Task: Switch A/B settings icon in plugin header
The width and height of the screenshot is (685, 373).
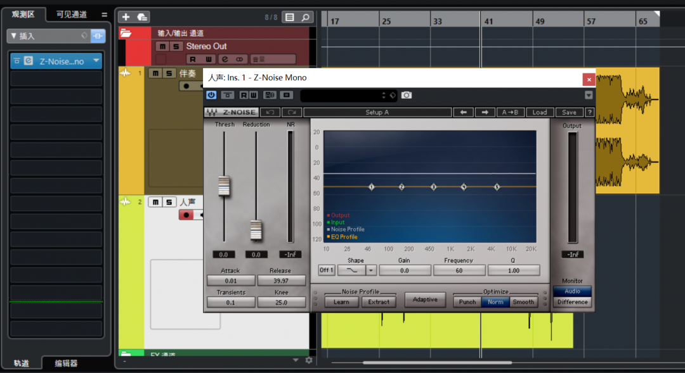Action: click(x=270, y=95)
